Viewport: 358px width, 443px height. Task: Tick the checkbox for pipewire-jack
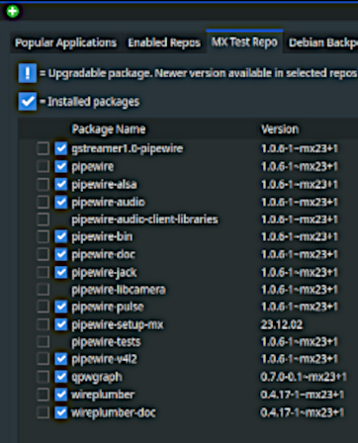tap(44, 272)
